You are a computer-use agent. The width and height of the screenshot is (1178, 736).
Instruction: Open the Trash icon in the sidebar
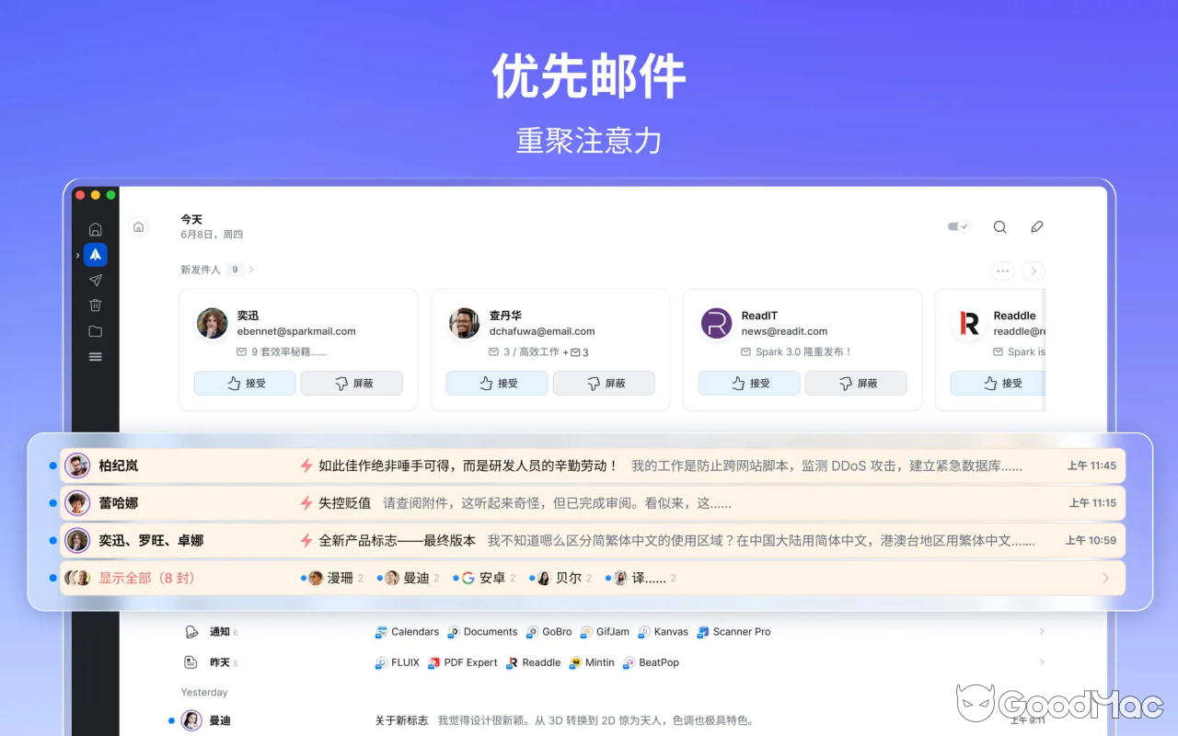[x=95, y=305]
